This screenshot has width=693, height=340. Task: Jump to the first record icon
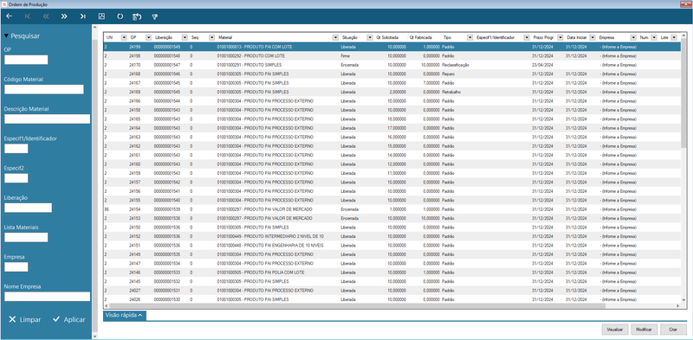coord(28,16)
